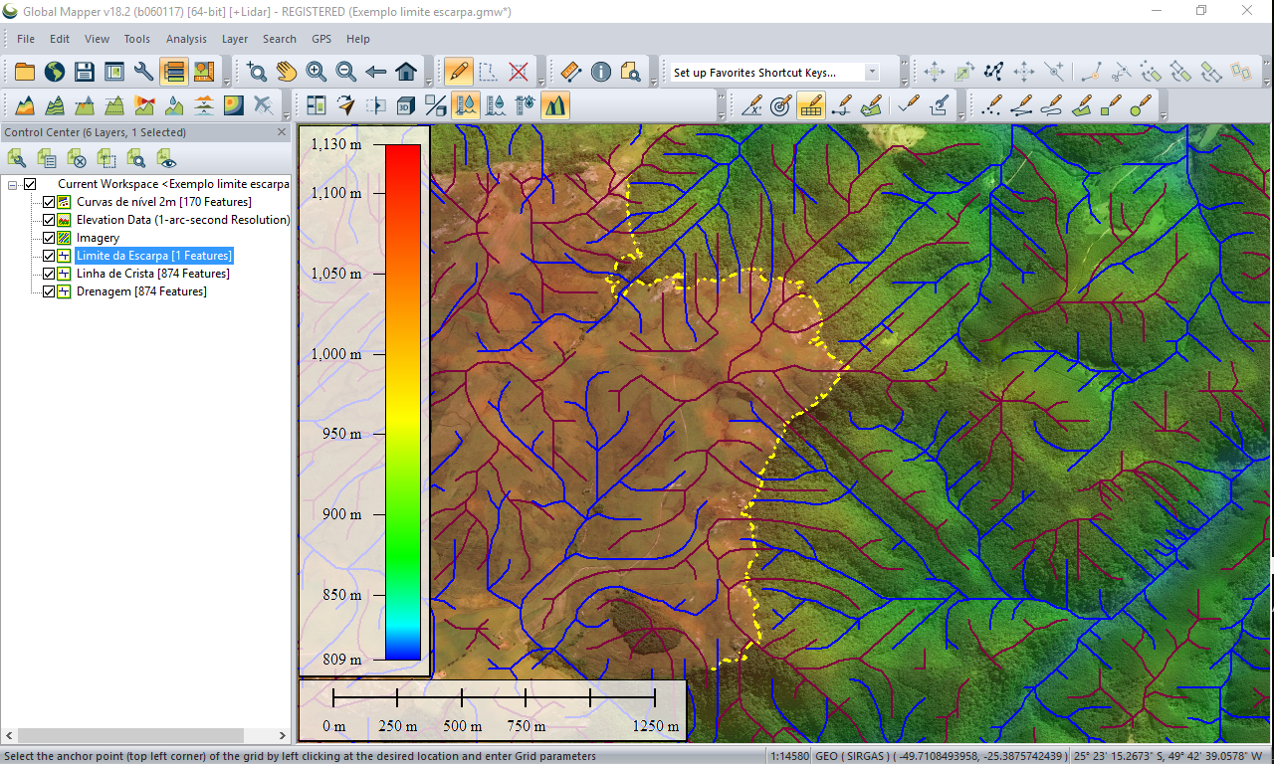Viewport: 1274px width, 764px height.
Task: Uncheck the Imagery layer checkbox
Action: point(49,238)
